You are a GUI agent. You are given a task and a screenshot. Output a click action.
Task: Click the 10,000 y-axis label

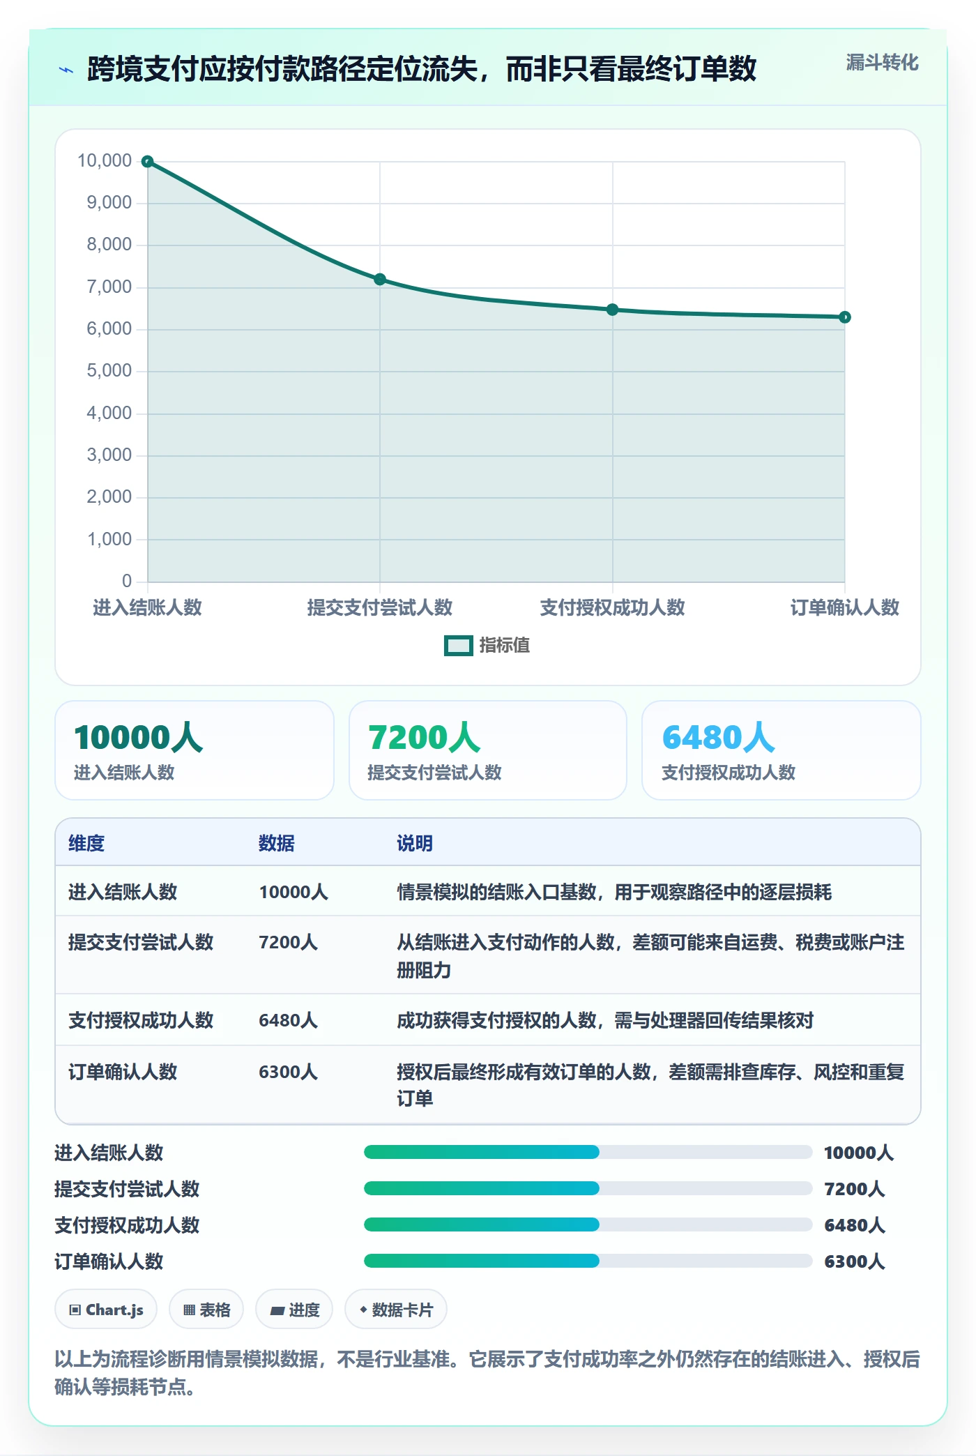(105, 161)
